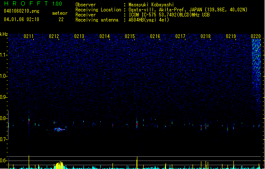Click the 0220 time marker
The image size is (265, 169).
click(x=256, y=36)
